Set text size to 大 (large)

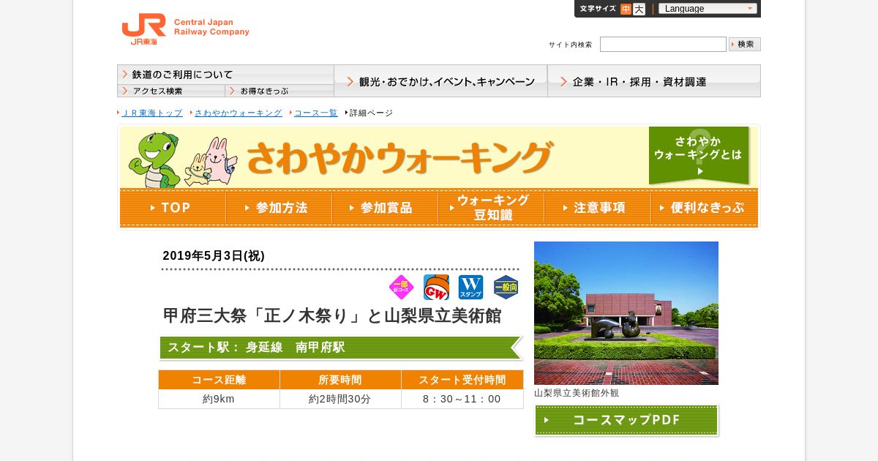pos(639,9)
